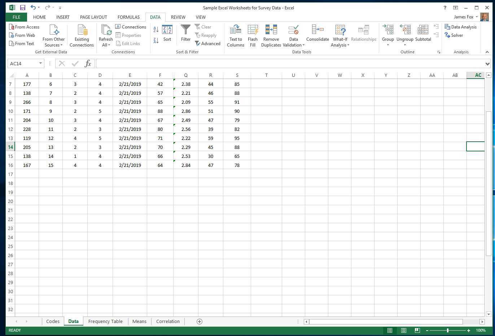Click the zoom slider handle
The image size is (495, 336).
coord(448,330)
